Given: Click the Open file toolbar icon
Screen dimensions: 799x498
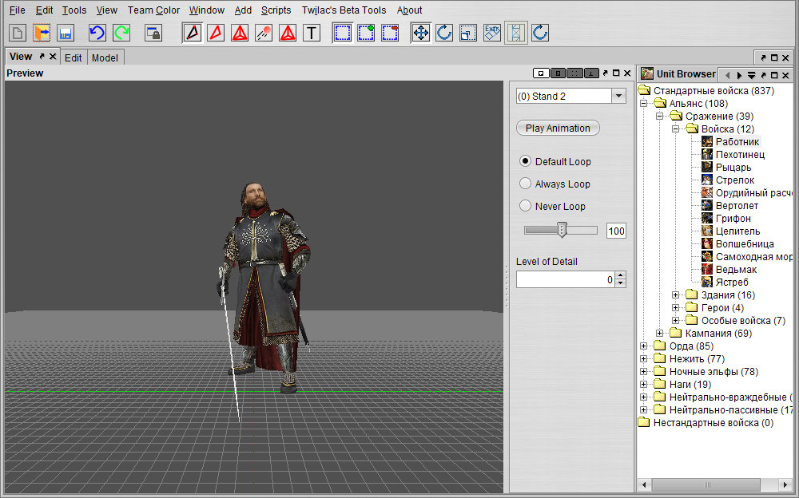Looking at the screenshot, I should tap(42, 33).
